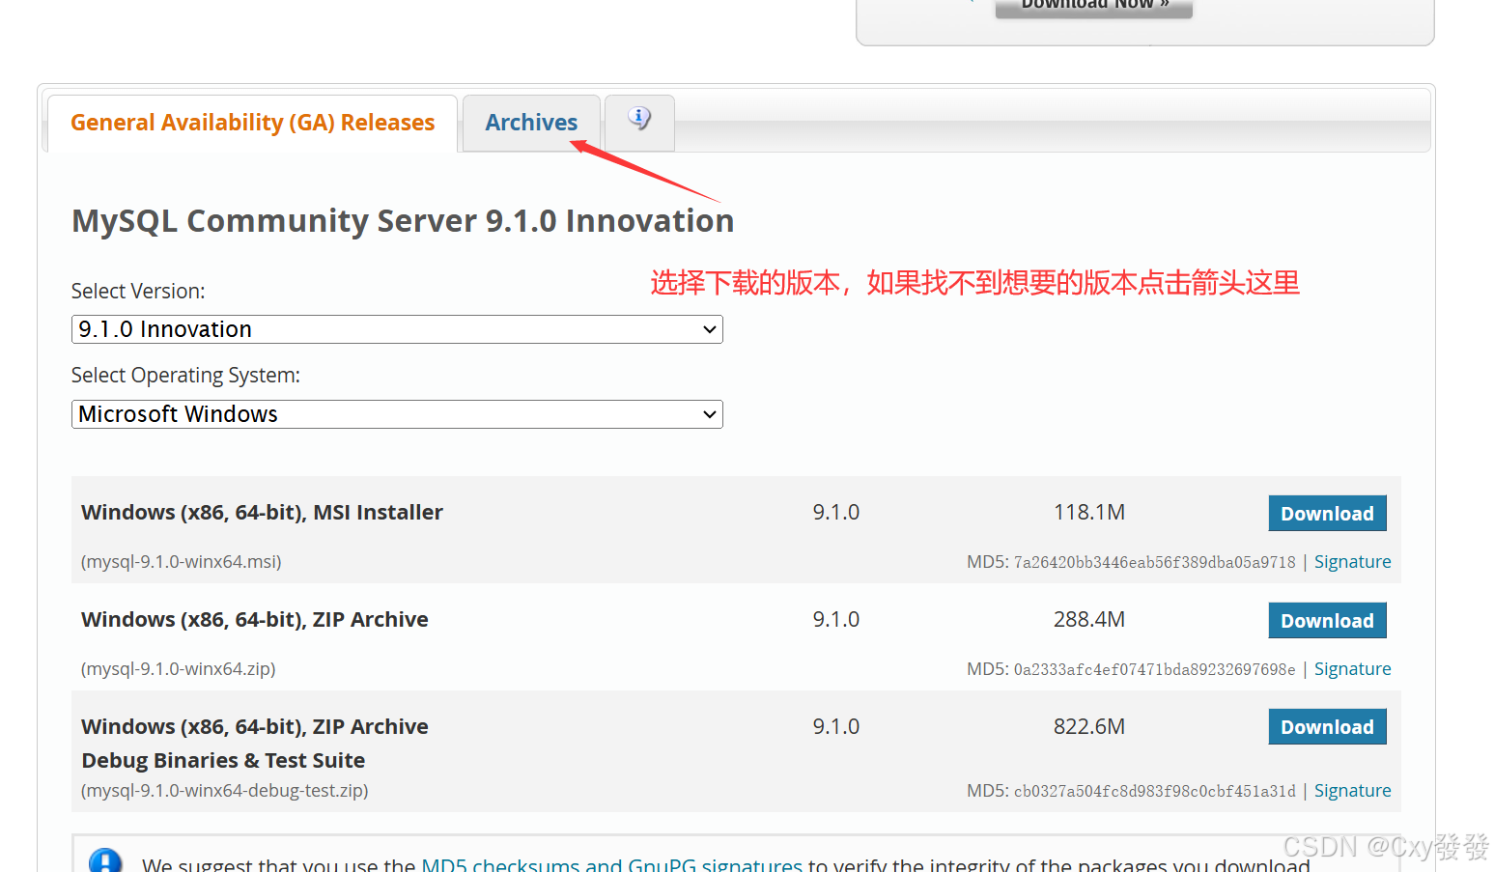Click the Windows (x86, 64-bit), MSI Installer title
The width and height of the screenshot is (1494, 872).
pos(262,513)
